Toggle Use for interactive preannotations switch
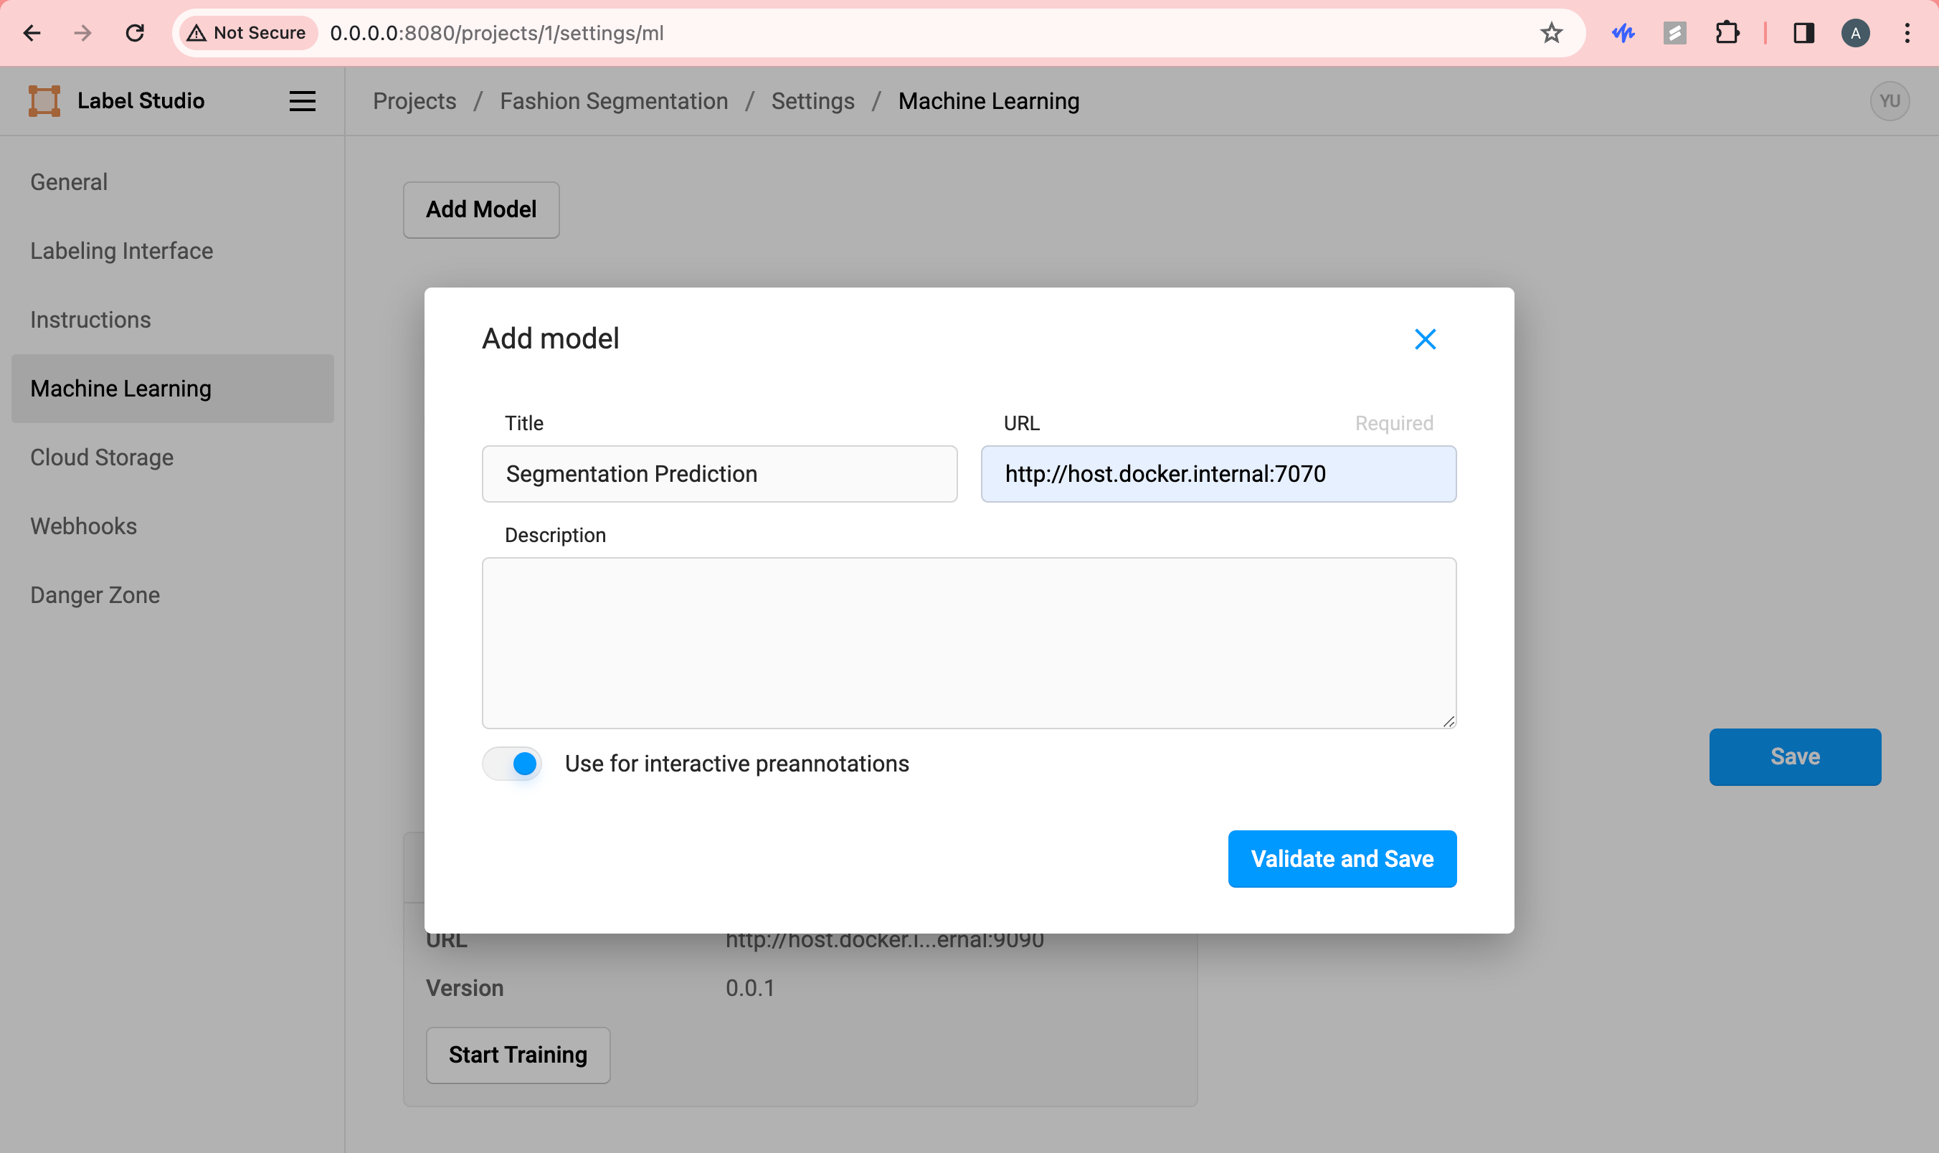Screen dimensions: 1939x1153 pos(512,763)
